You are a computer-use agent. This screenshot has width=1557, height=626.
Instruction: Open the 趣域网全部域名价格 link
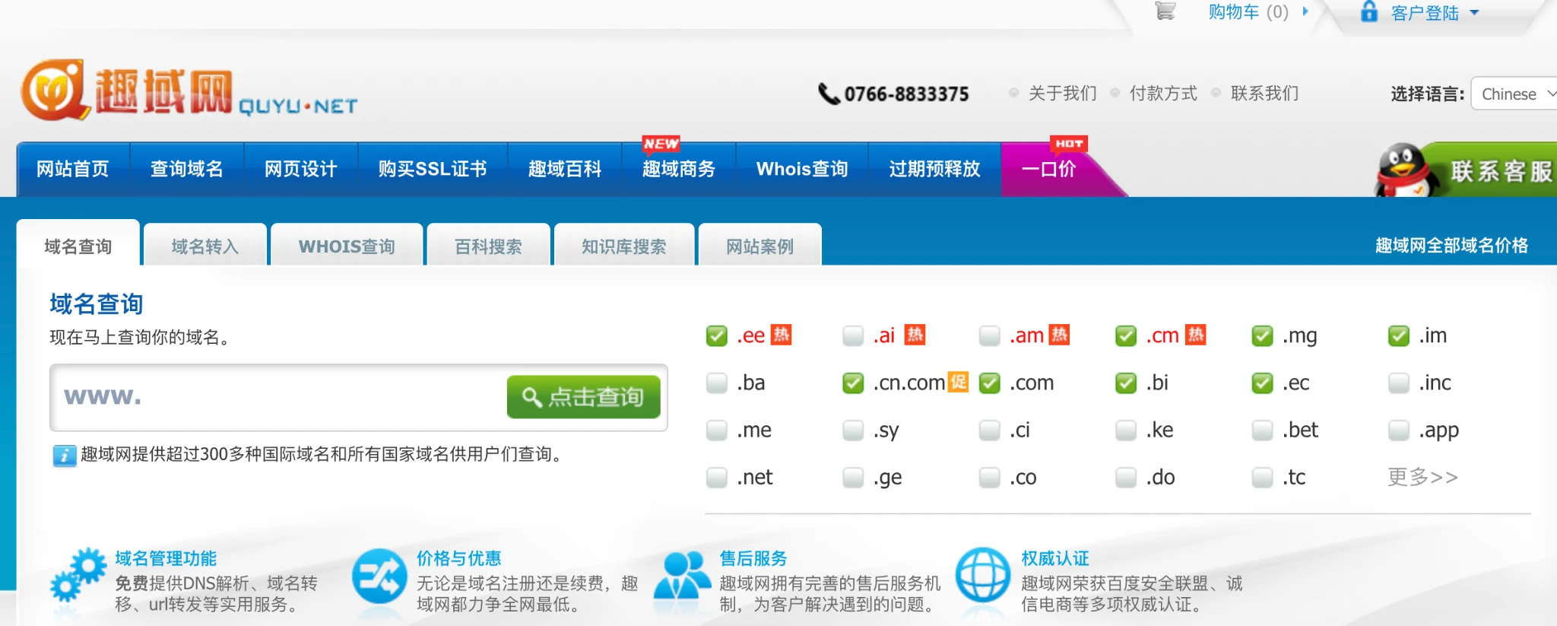[1451, 246]
